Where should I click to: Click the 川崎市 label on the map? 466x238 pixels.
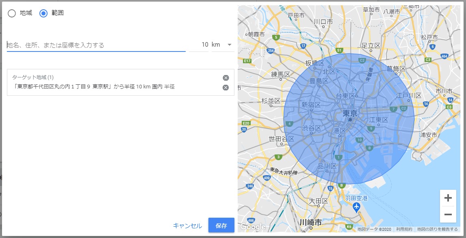pyautogui.click(x=310, y=223)
